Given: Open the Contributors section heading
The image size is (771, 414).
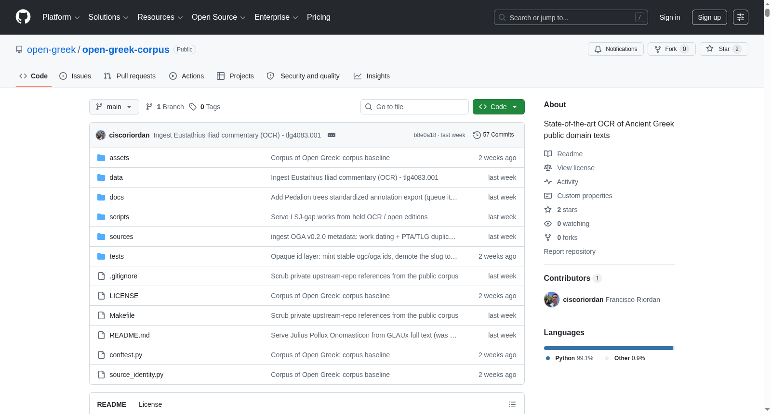Looking at the screenshot, I should coord(572,278).
